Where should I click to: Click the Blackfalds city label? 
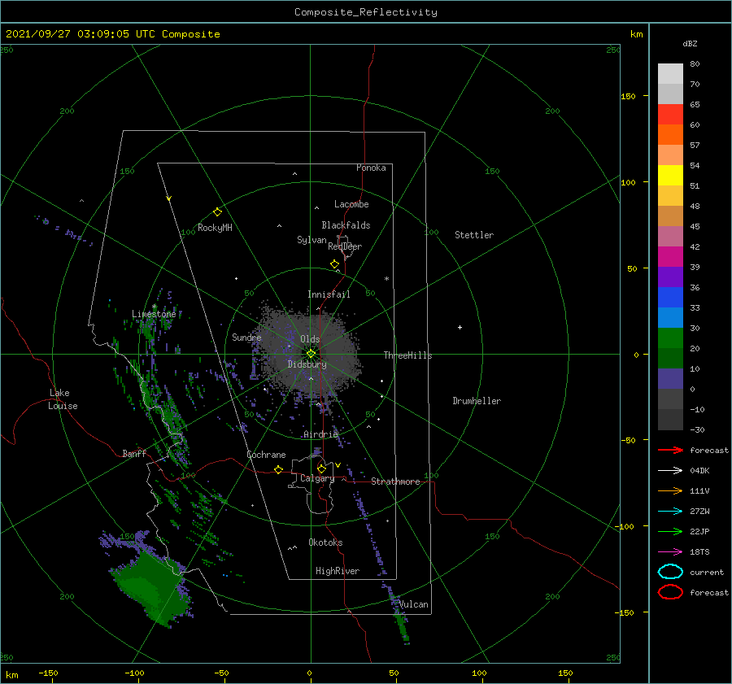pos(346,225)
